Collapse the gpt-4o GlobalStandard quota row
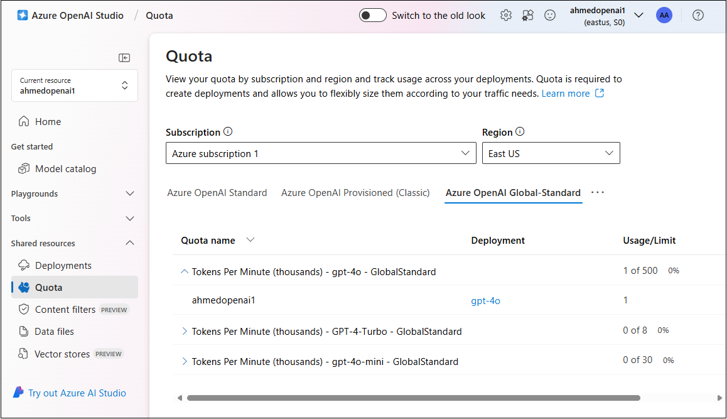This screenshot has width=727, height=419. tap(185, 272)
